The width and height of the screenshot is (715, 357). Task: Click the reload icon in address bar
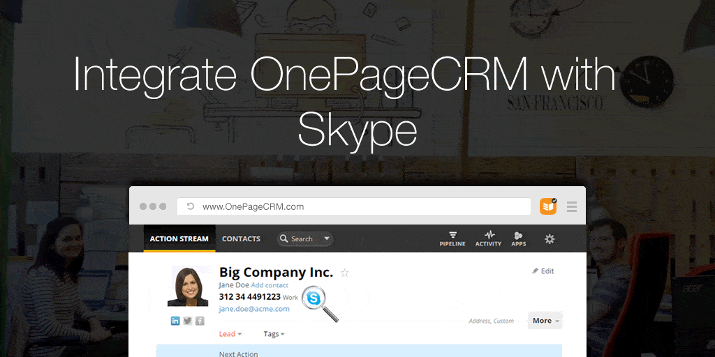[191, 206]
